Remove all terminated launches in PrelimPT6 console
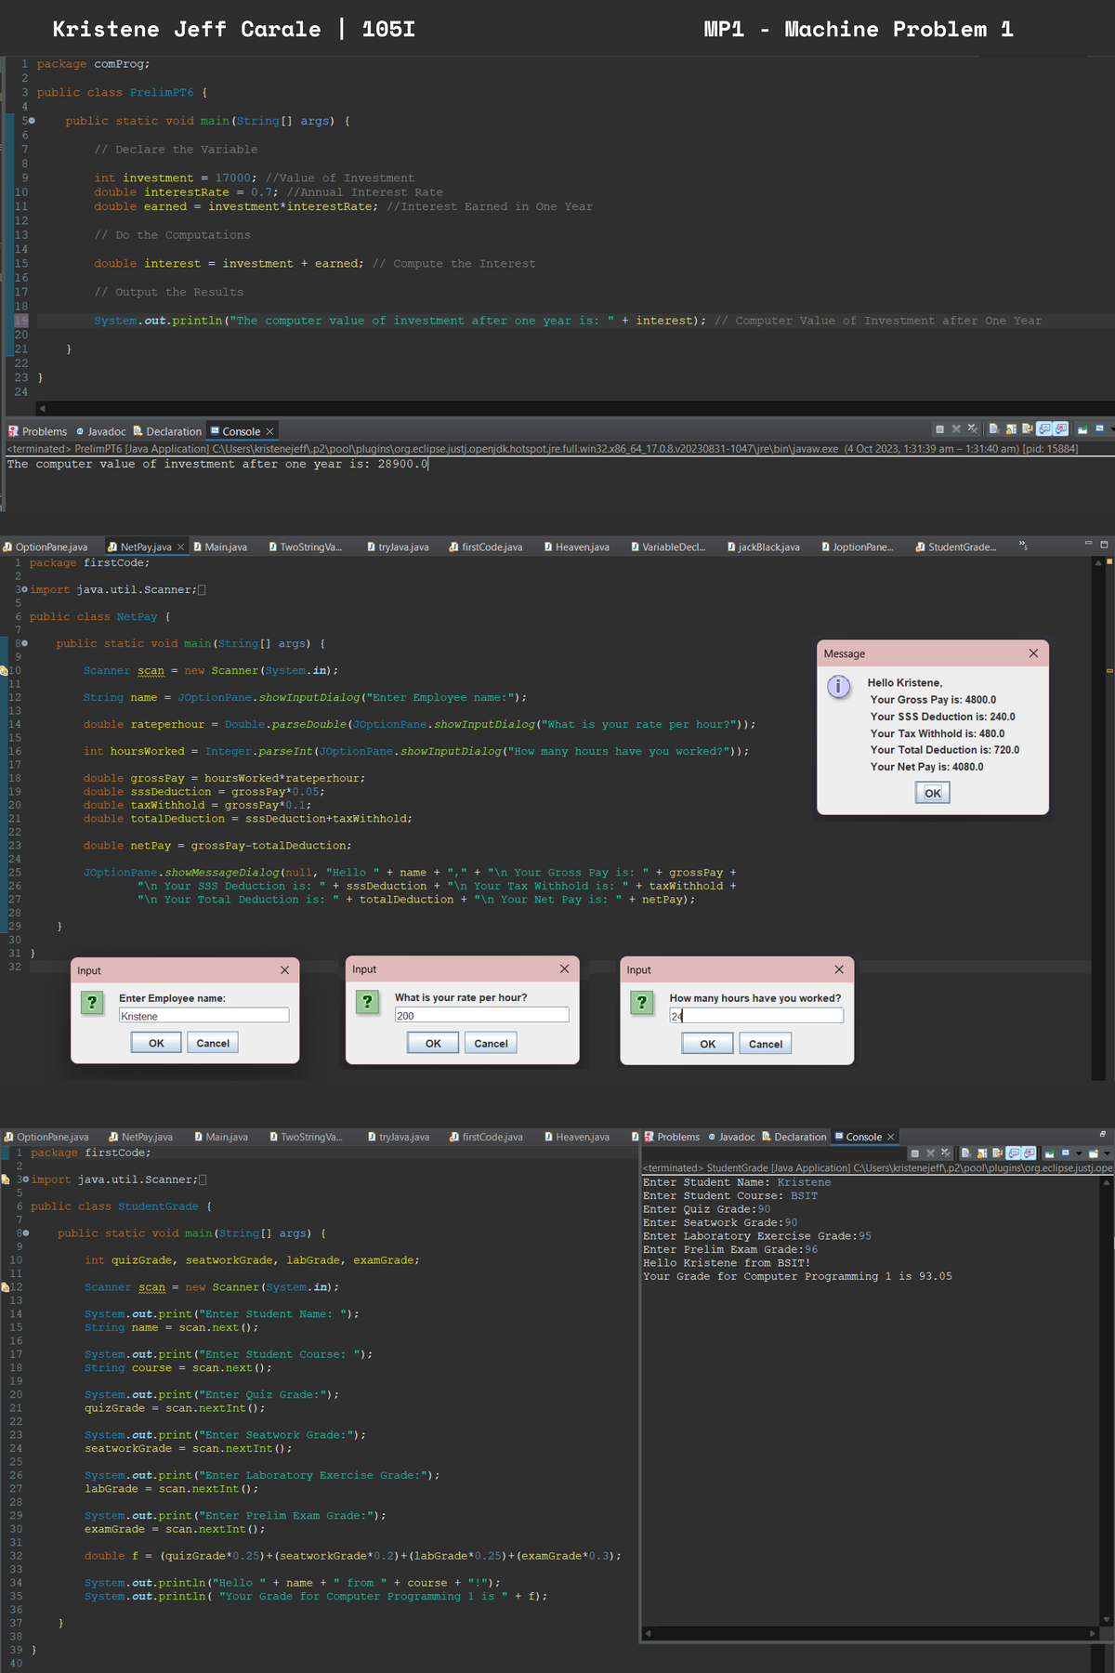1115x1673 pixels. click(x=972, y=429)
